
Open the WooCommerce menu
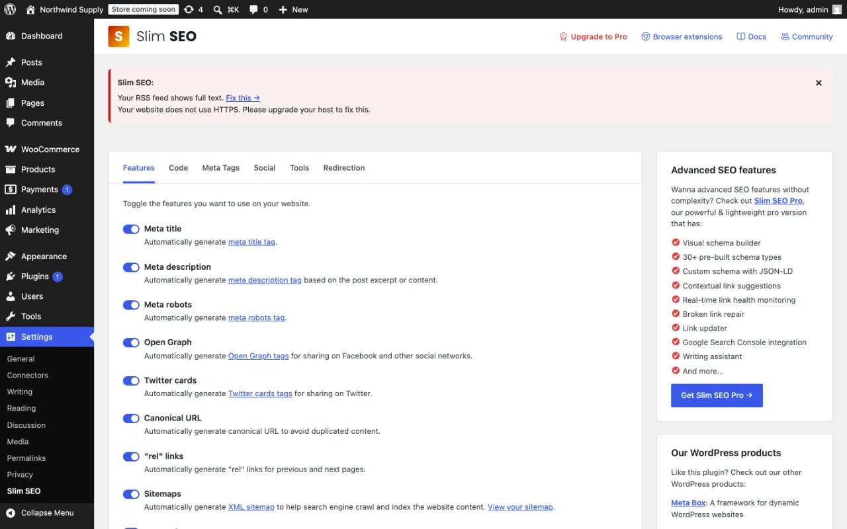47,149
